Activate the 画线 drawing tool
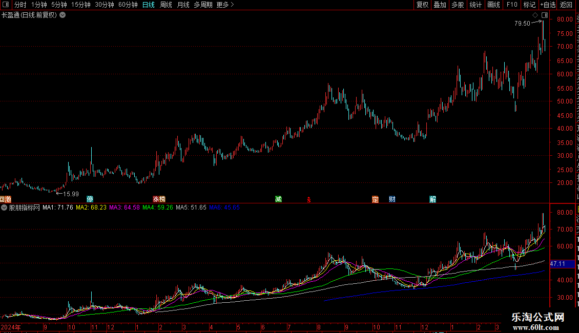Image resolution: width=579 pixels, height=333 pixels. [x=493, y=5]
